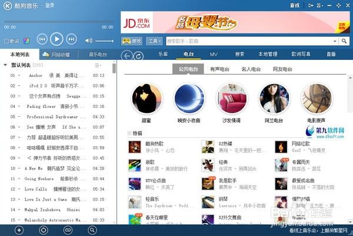Viewport: 353px width, 236px height.
Task: Switch to mini mode icon in title bar
Action: 311,6
